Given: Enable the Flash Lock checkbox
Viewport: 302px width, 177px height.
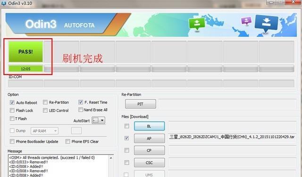Looking at the screenshot, I should coord(12,110).
